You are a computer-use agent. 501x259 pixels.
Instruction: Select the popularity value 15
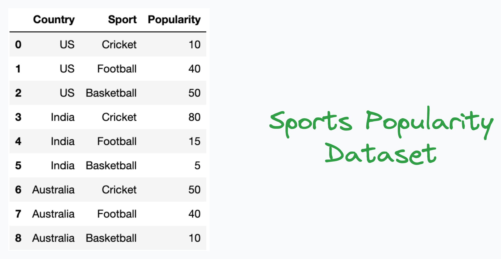point(194,141)
